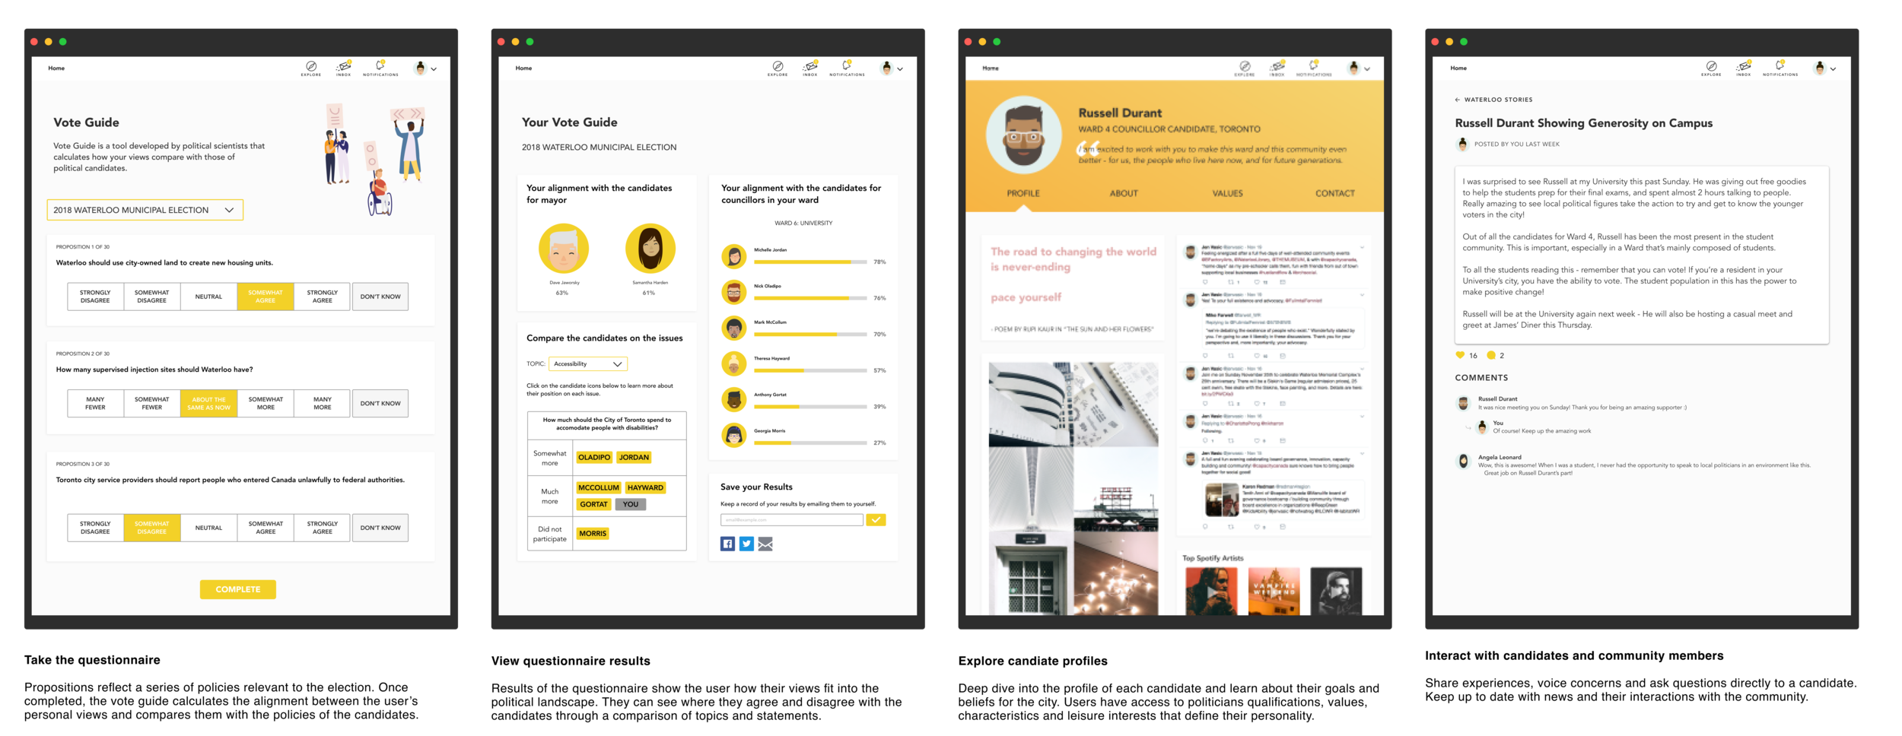Click the Complete button
The width and height of the screenshot is (1902, 736).
[238, 589]
